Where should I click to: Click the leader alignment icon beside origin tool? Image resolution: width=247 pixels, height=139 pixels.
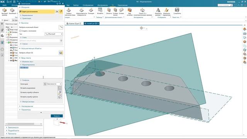(x=61, y=11)
